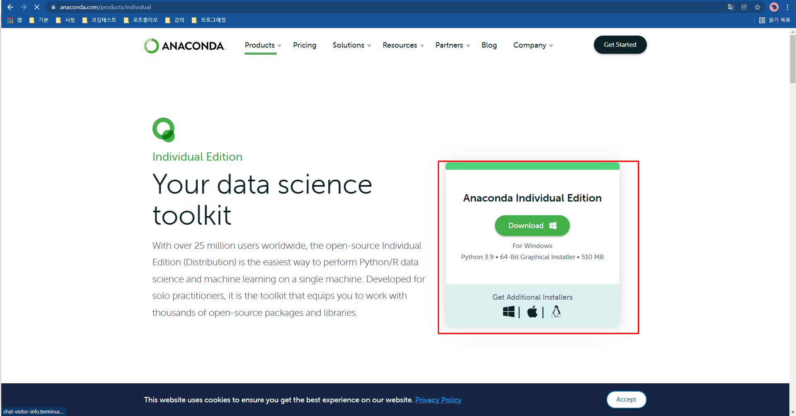Click the share page icon
Screen dimensions: 796x416
744,7
